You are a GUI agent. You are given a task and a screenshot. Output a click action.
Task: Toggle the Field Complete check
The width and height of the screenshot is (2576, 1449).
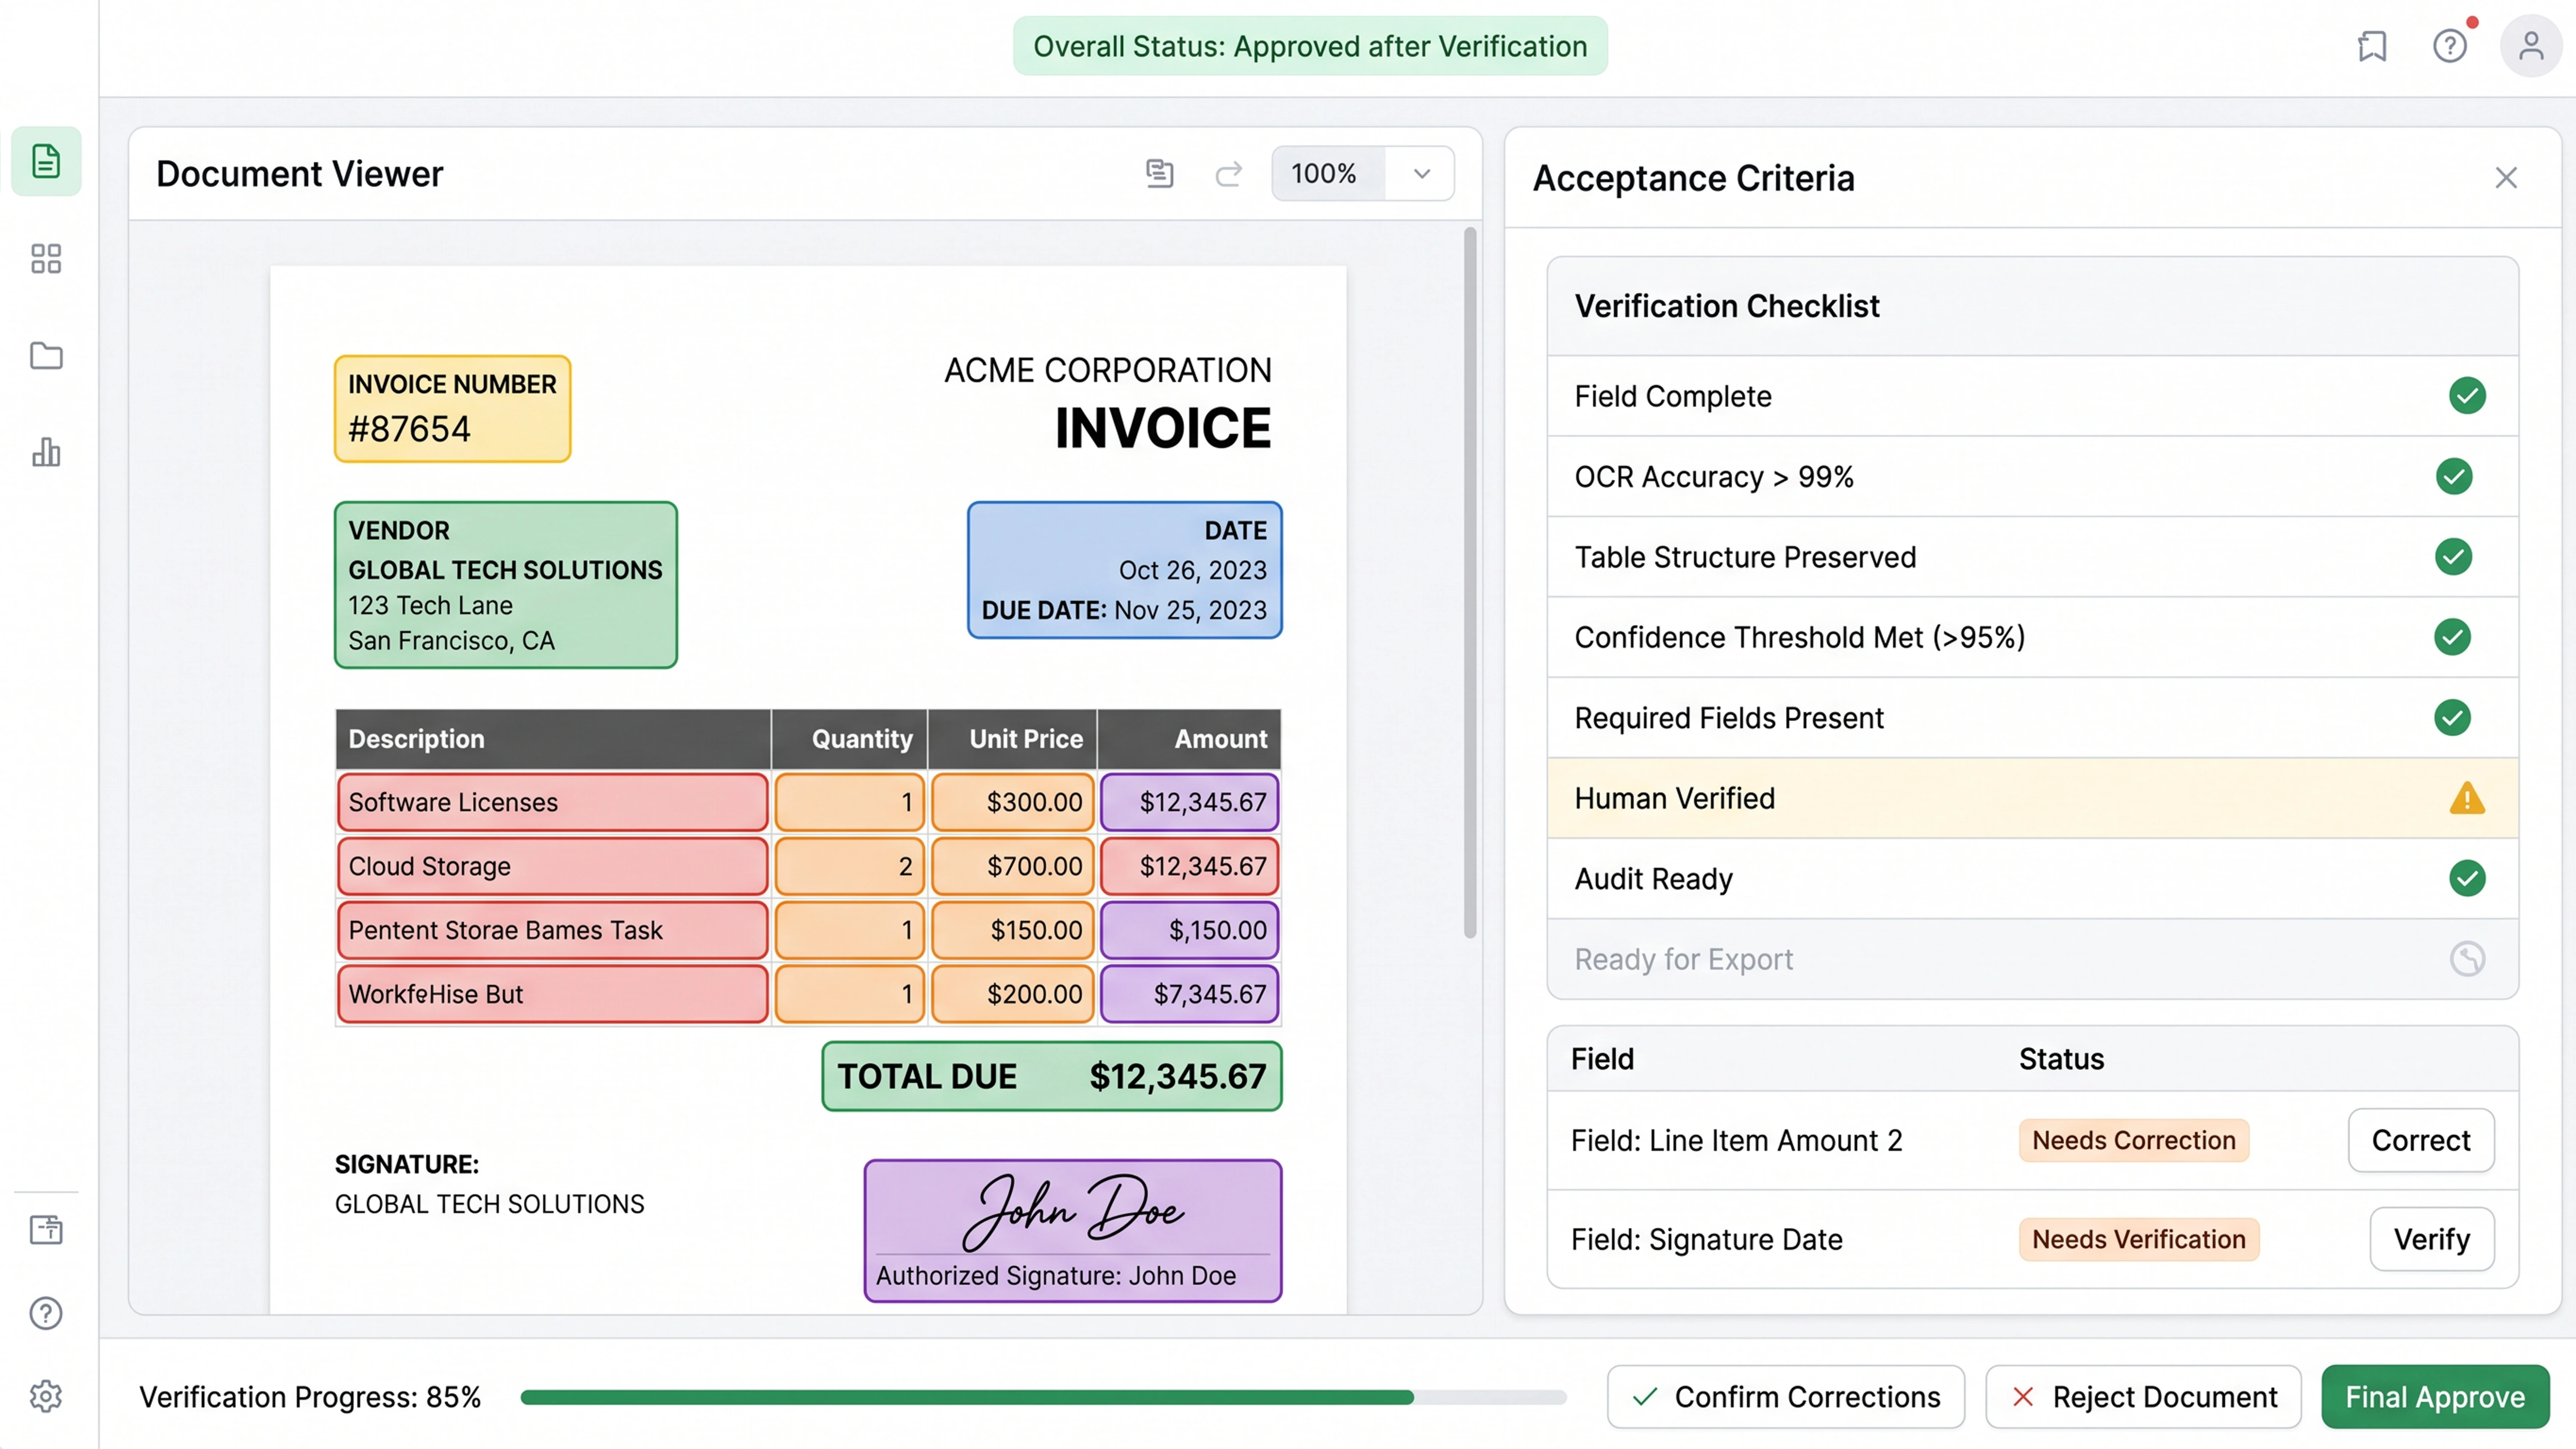pyautogui.click(x=2467, y=396)
